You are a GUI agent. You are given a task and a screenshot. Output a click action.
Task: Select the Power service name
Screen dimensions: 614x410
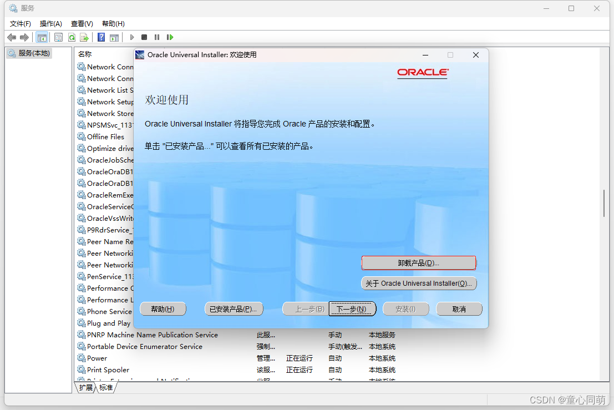coord(97,358)
